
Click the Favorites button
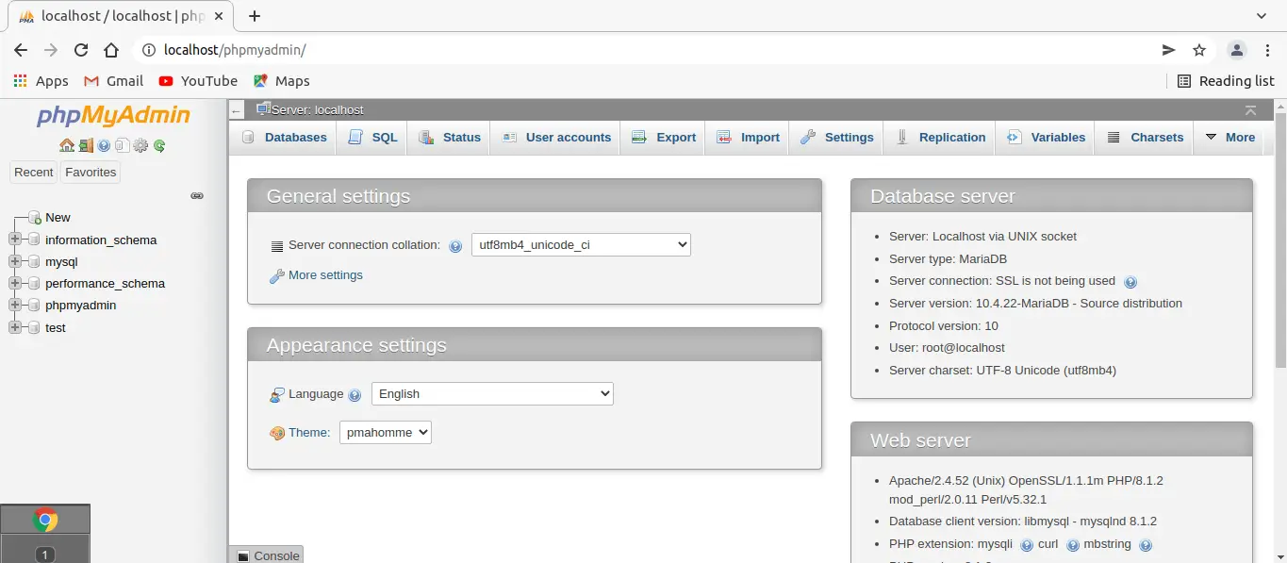[x=91, y=172]
